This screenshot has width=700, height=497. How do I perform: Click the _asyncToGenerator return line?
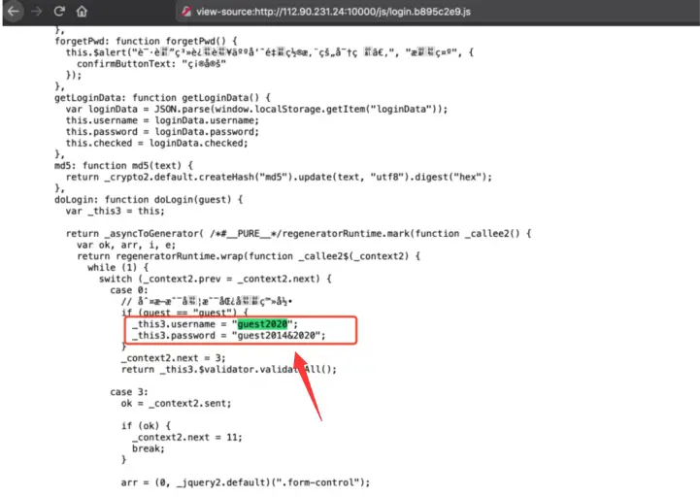click(x=299, y=234)
